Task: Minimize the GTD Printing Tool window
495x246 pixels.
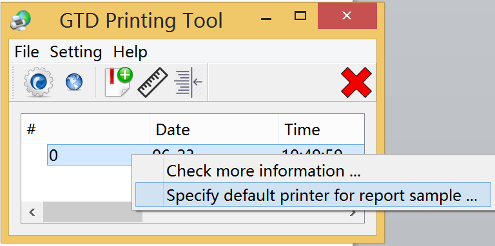Action: [266, 19]
